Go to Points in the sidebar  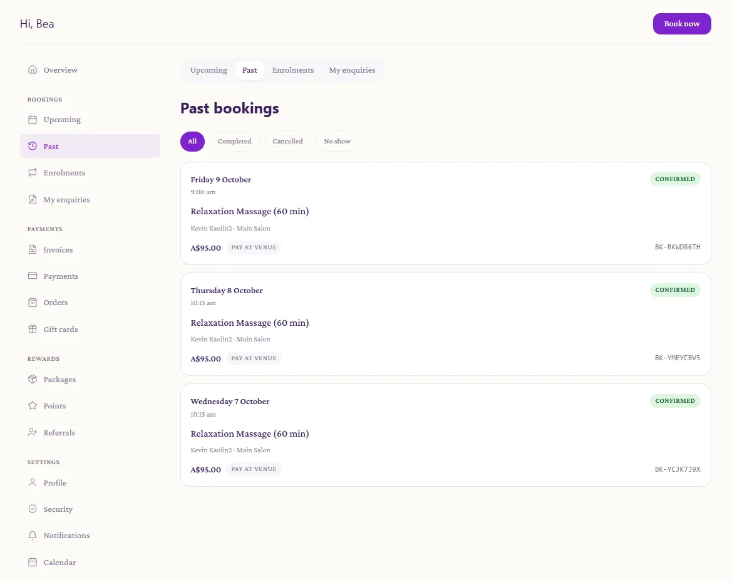click(90, 405)
